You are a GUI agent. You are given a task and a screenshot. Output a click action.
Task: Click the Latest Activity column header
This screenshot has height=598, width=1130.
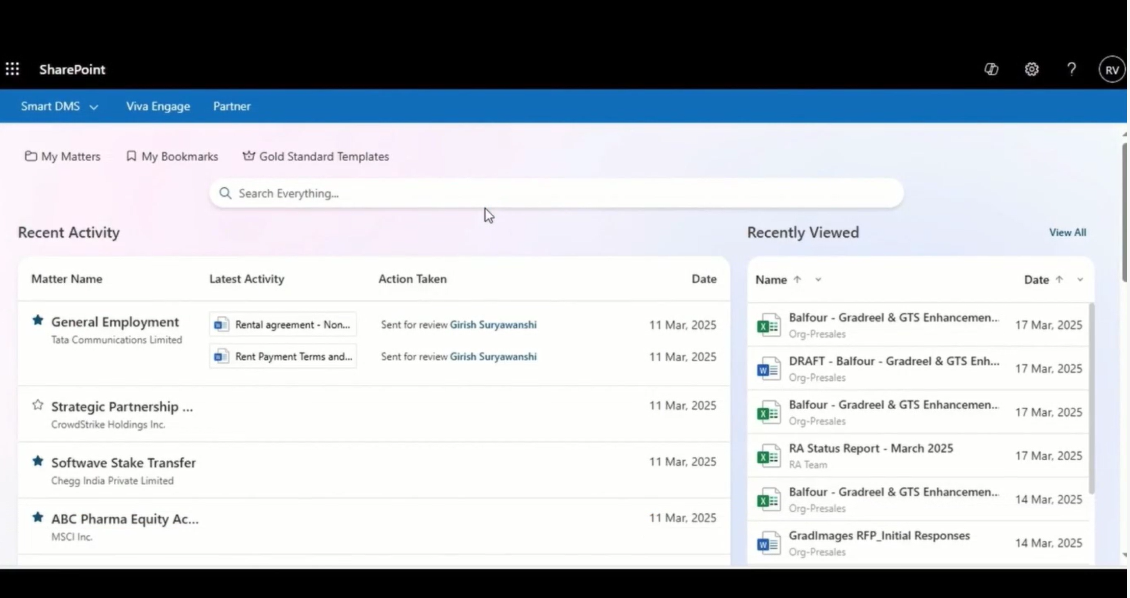coord(247,279)
